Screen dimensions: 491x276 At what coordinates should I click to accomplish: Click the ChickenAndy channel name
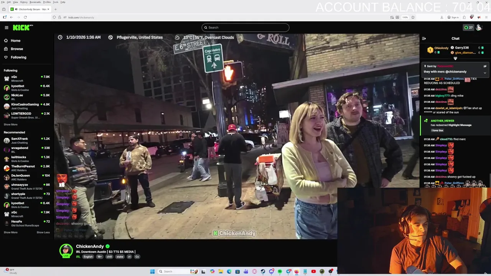pyautogui.click(x=90, y=246)
